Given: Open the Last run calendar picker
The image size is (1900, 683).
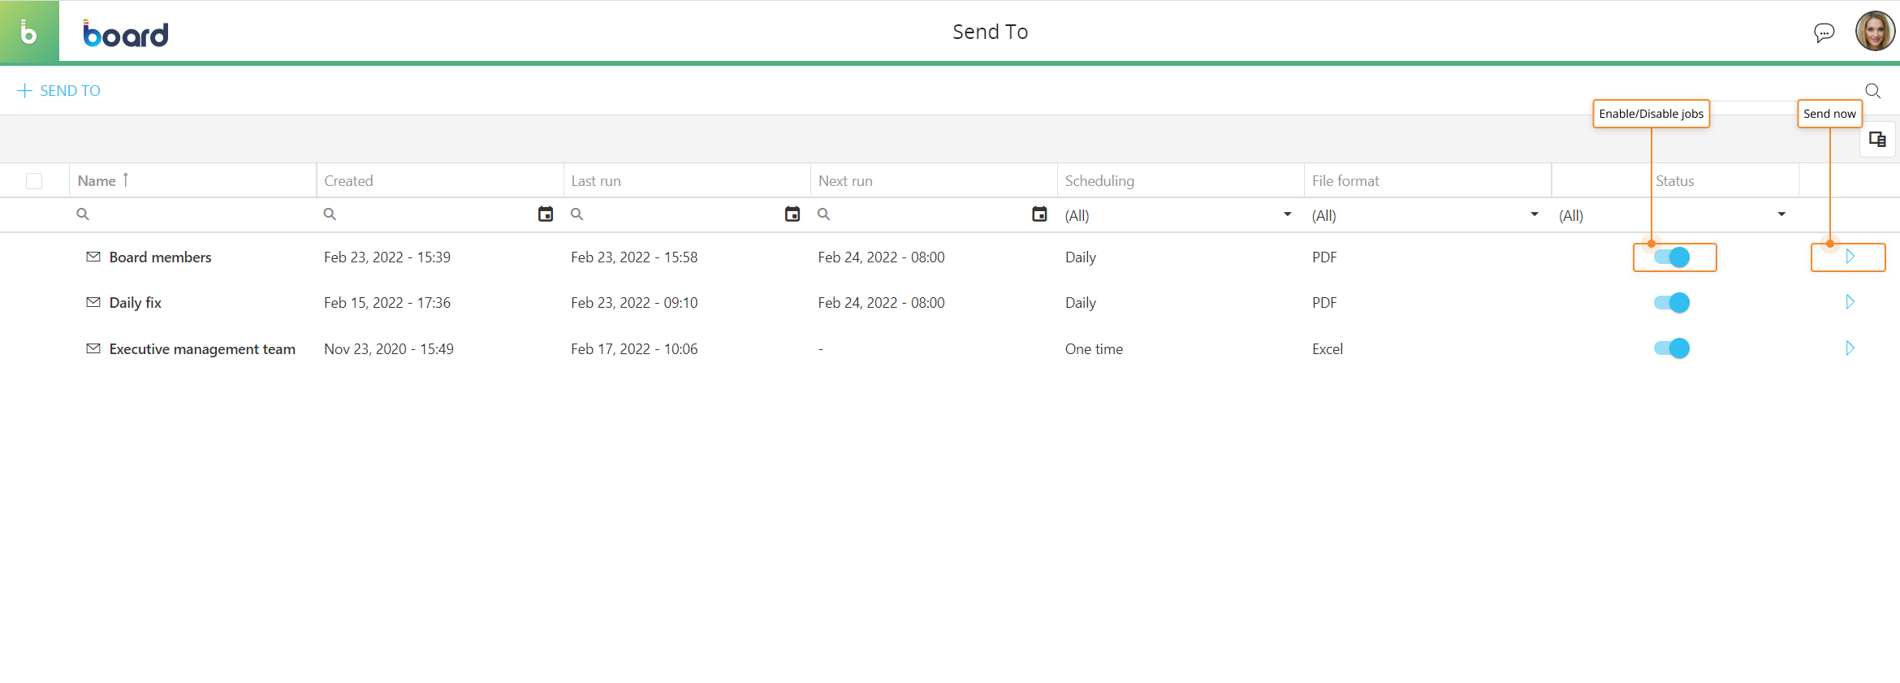Looking at the screenshot, I should click(x=792, y=214).
